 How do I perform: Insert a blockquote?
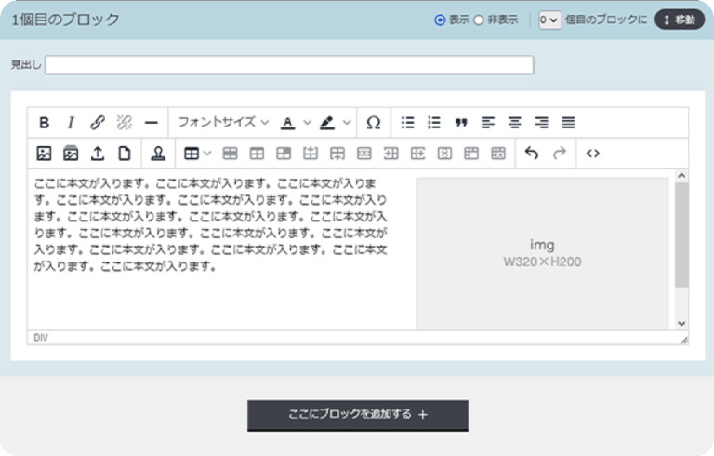(461, 122)
